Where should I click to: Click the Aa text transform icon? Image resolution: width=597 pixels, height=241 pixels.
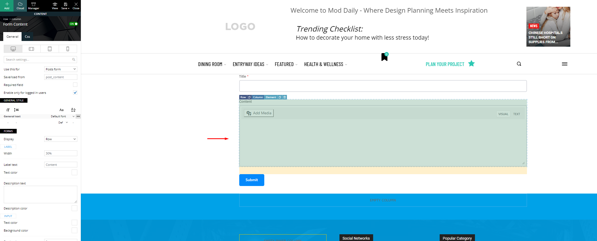pyautogui.click(x=61, y=110)
